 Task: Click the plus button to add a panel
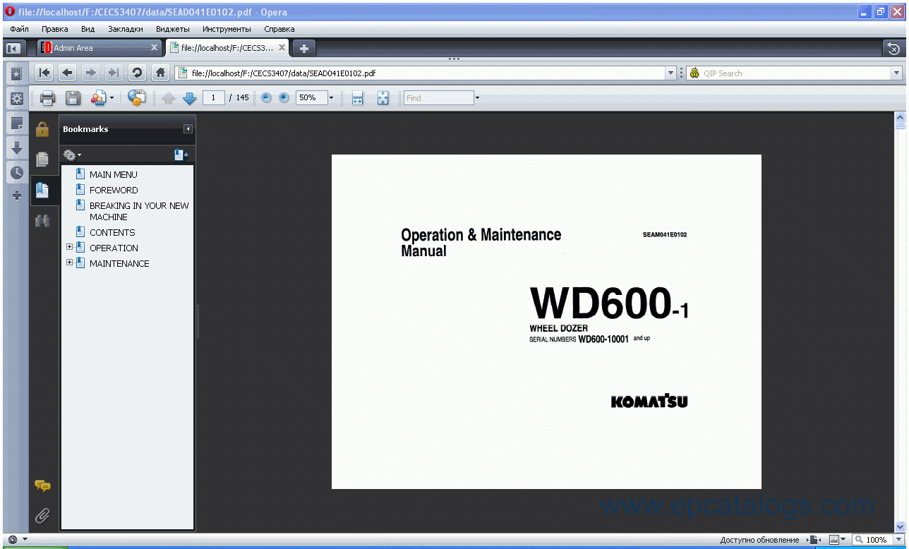(x=17, y=195)
